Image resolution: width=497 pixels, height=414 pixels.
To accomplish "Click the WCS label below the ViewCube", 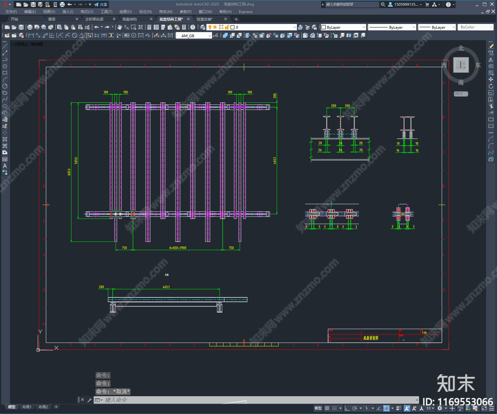I will [461, 94].
